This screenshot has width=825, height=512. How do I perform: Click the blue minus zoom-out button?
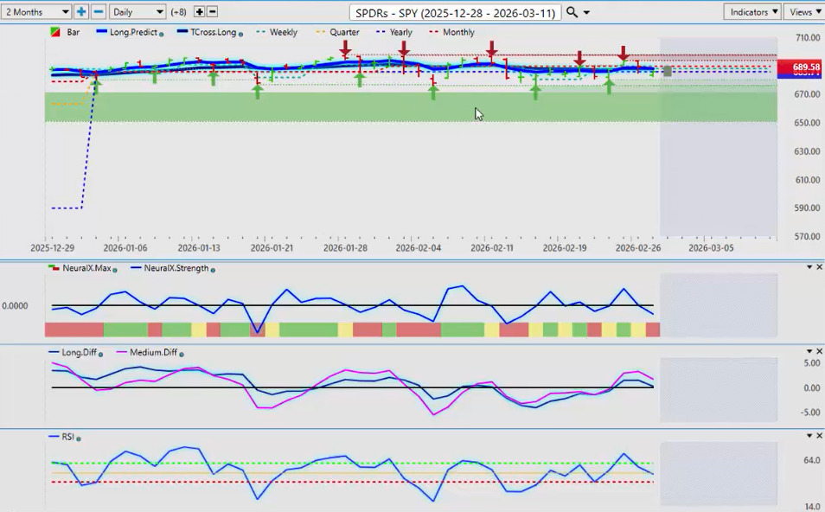click(99, 11)
